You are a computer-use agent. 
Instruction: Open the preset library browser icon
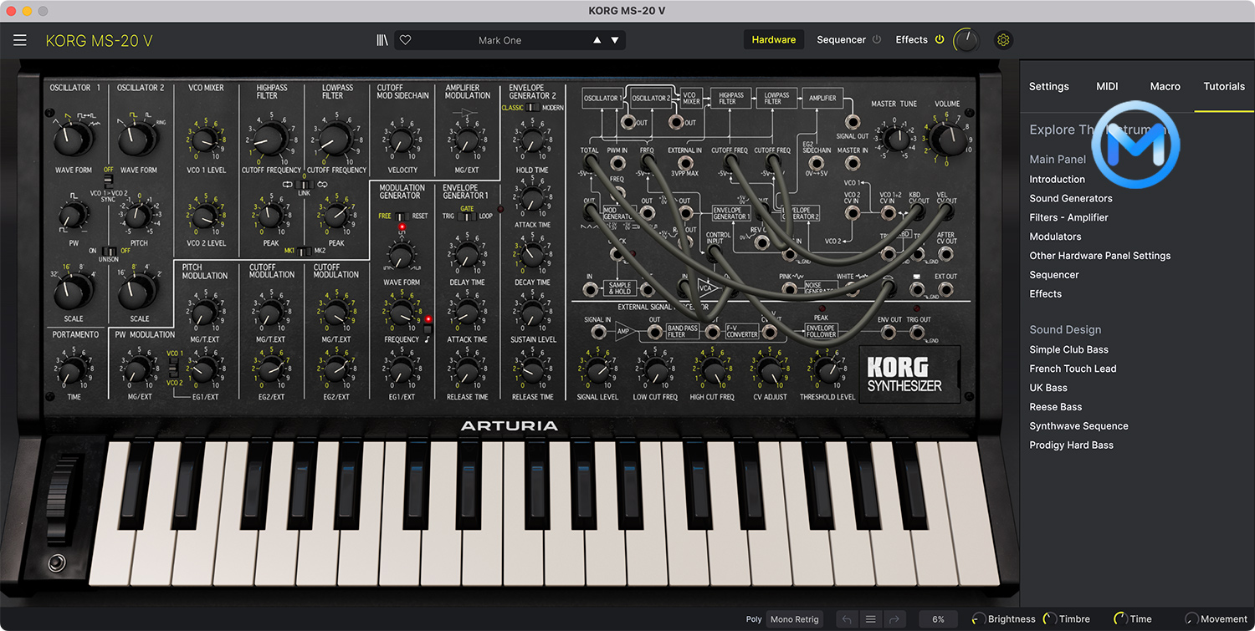pos(382,40)
